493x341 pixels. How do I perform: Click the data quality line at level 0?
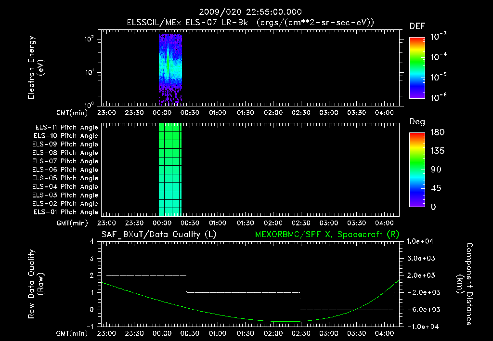347,310
